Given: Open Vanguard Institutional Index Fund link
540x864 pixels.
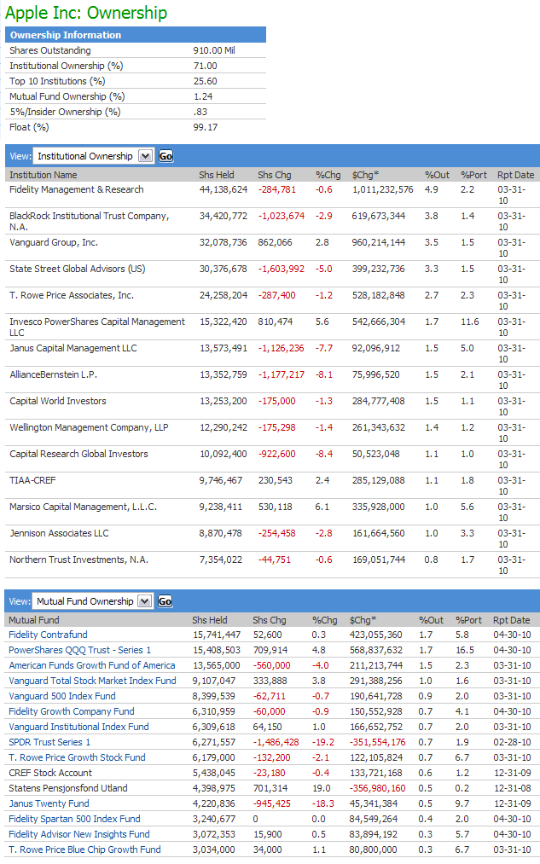Looking at the screenshot, I should 78,727.
